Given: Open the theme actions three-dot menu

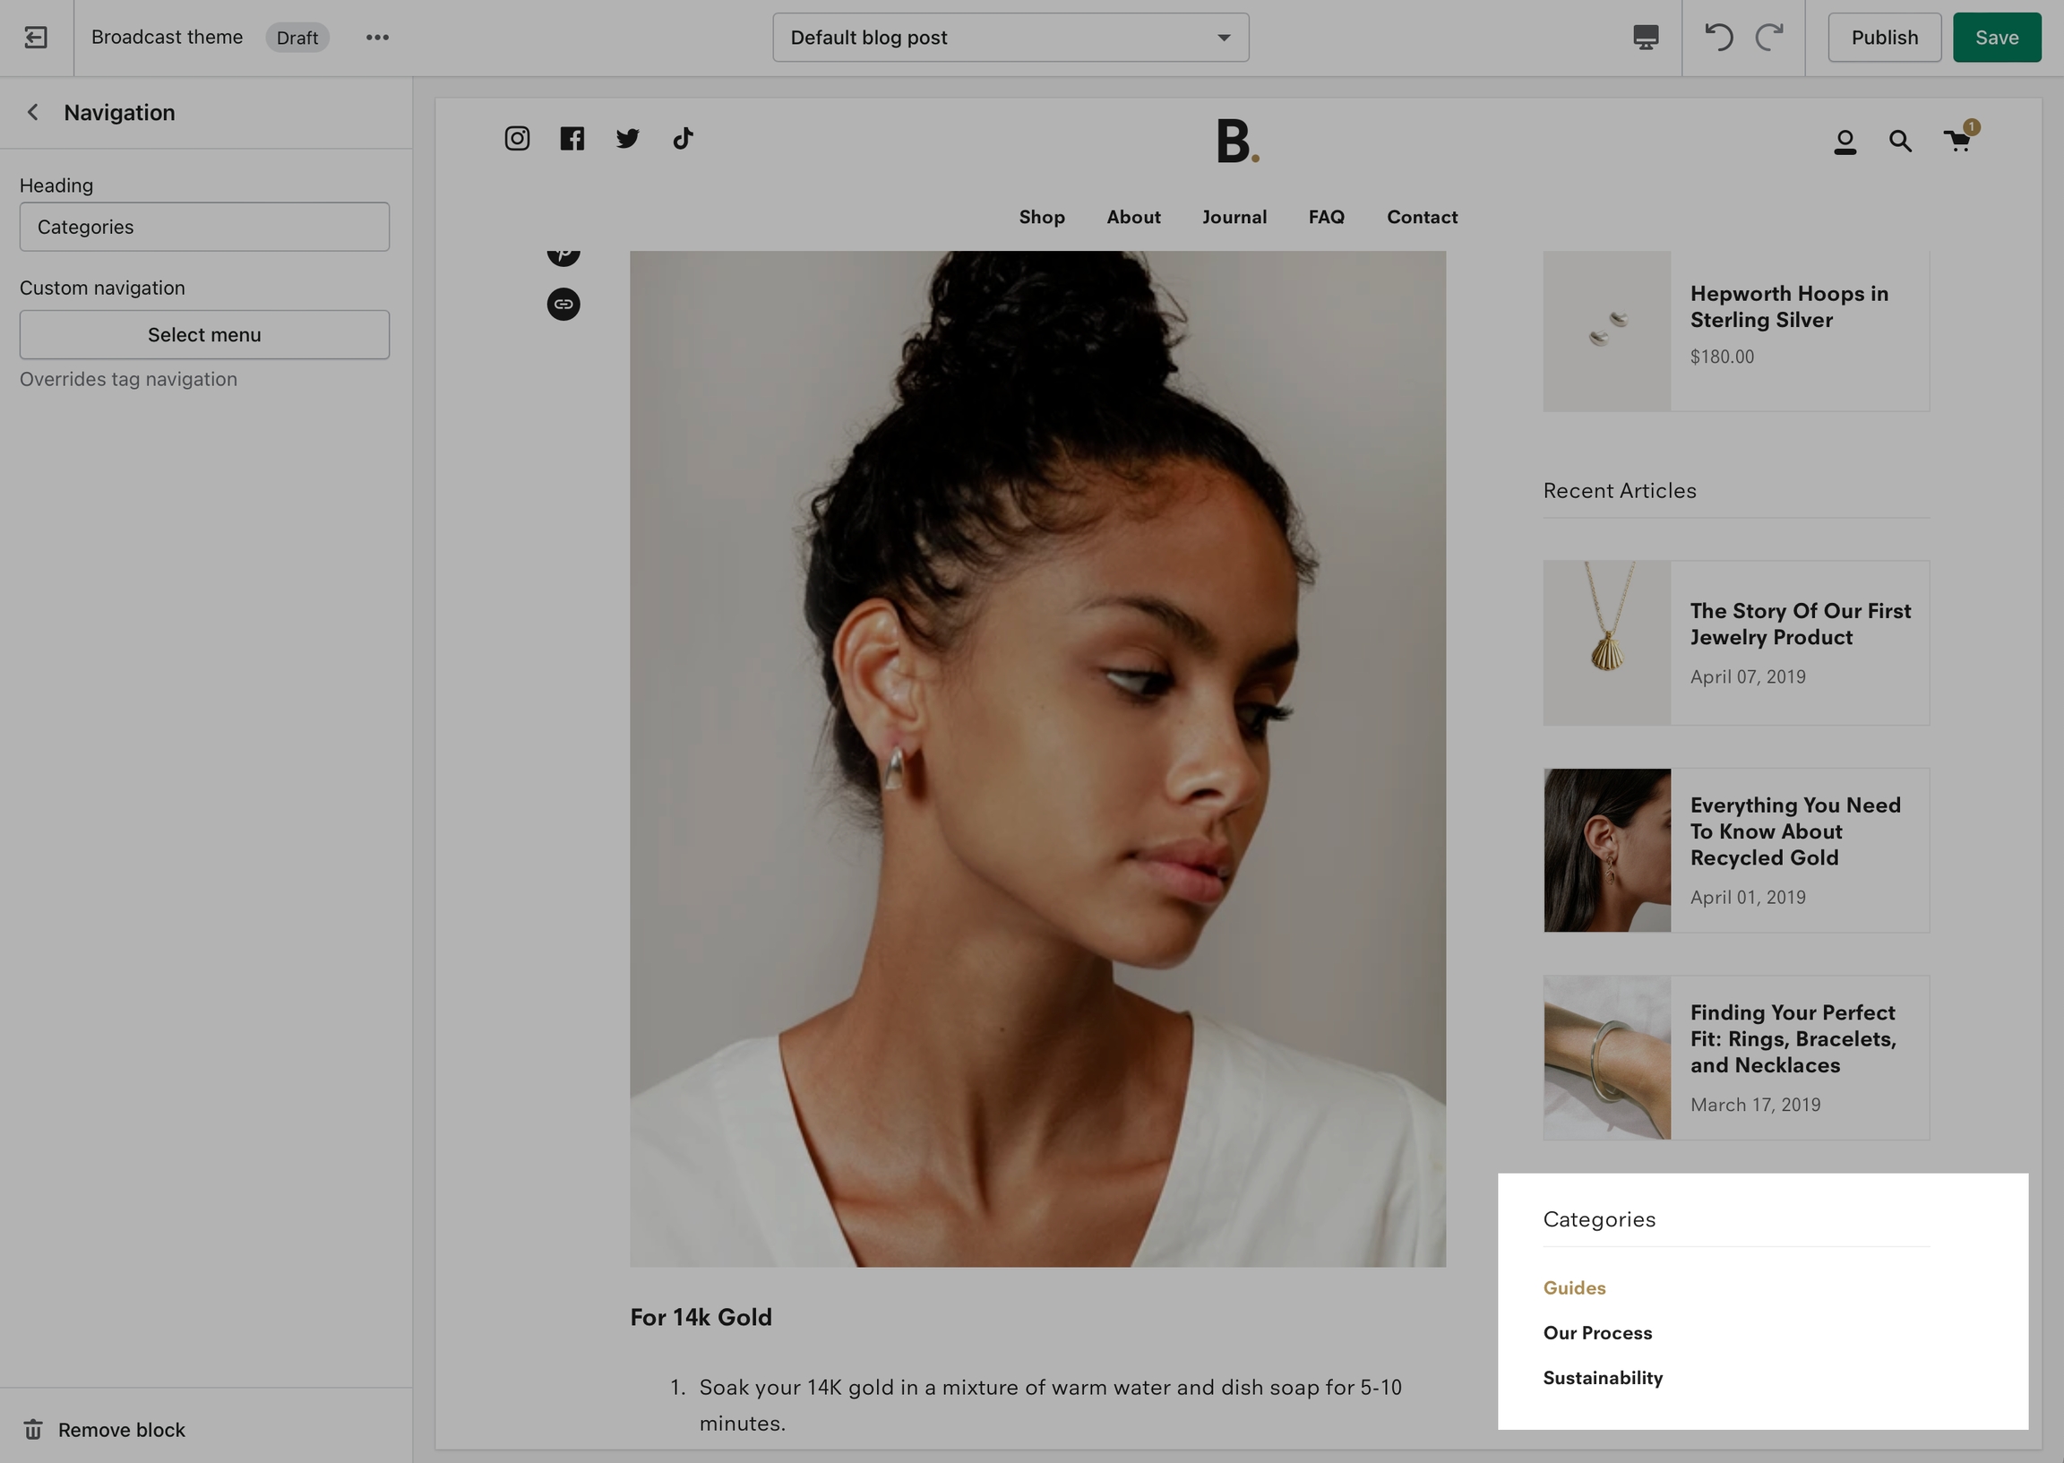Looking at the screenshot, I should 377,38.
